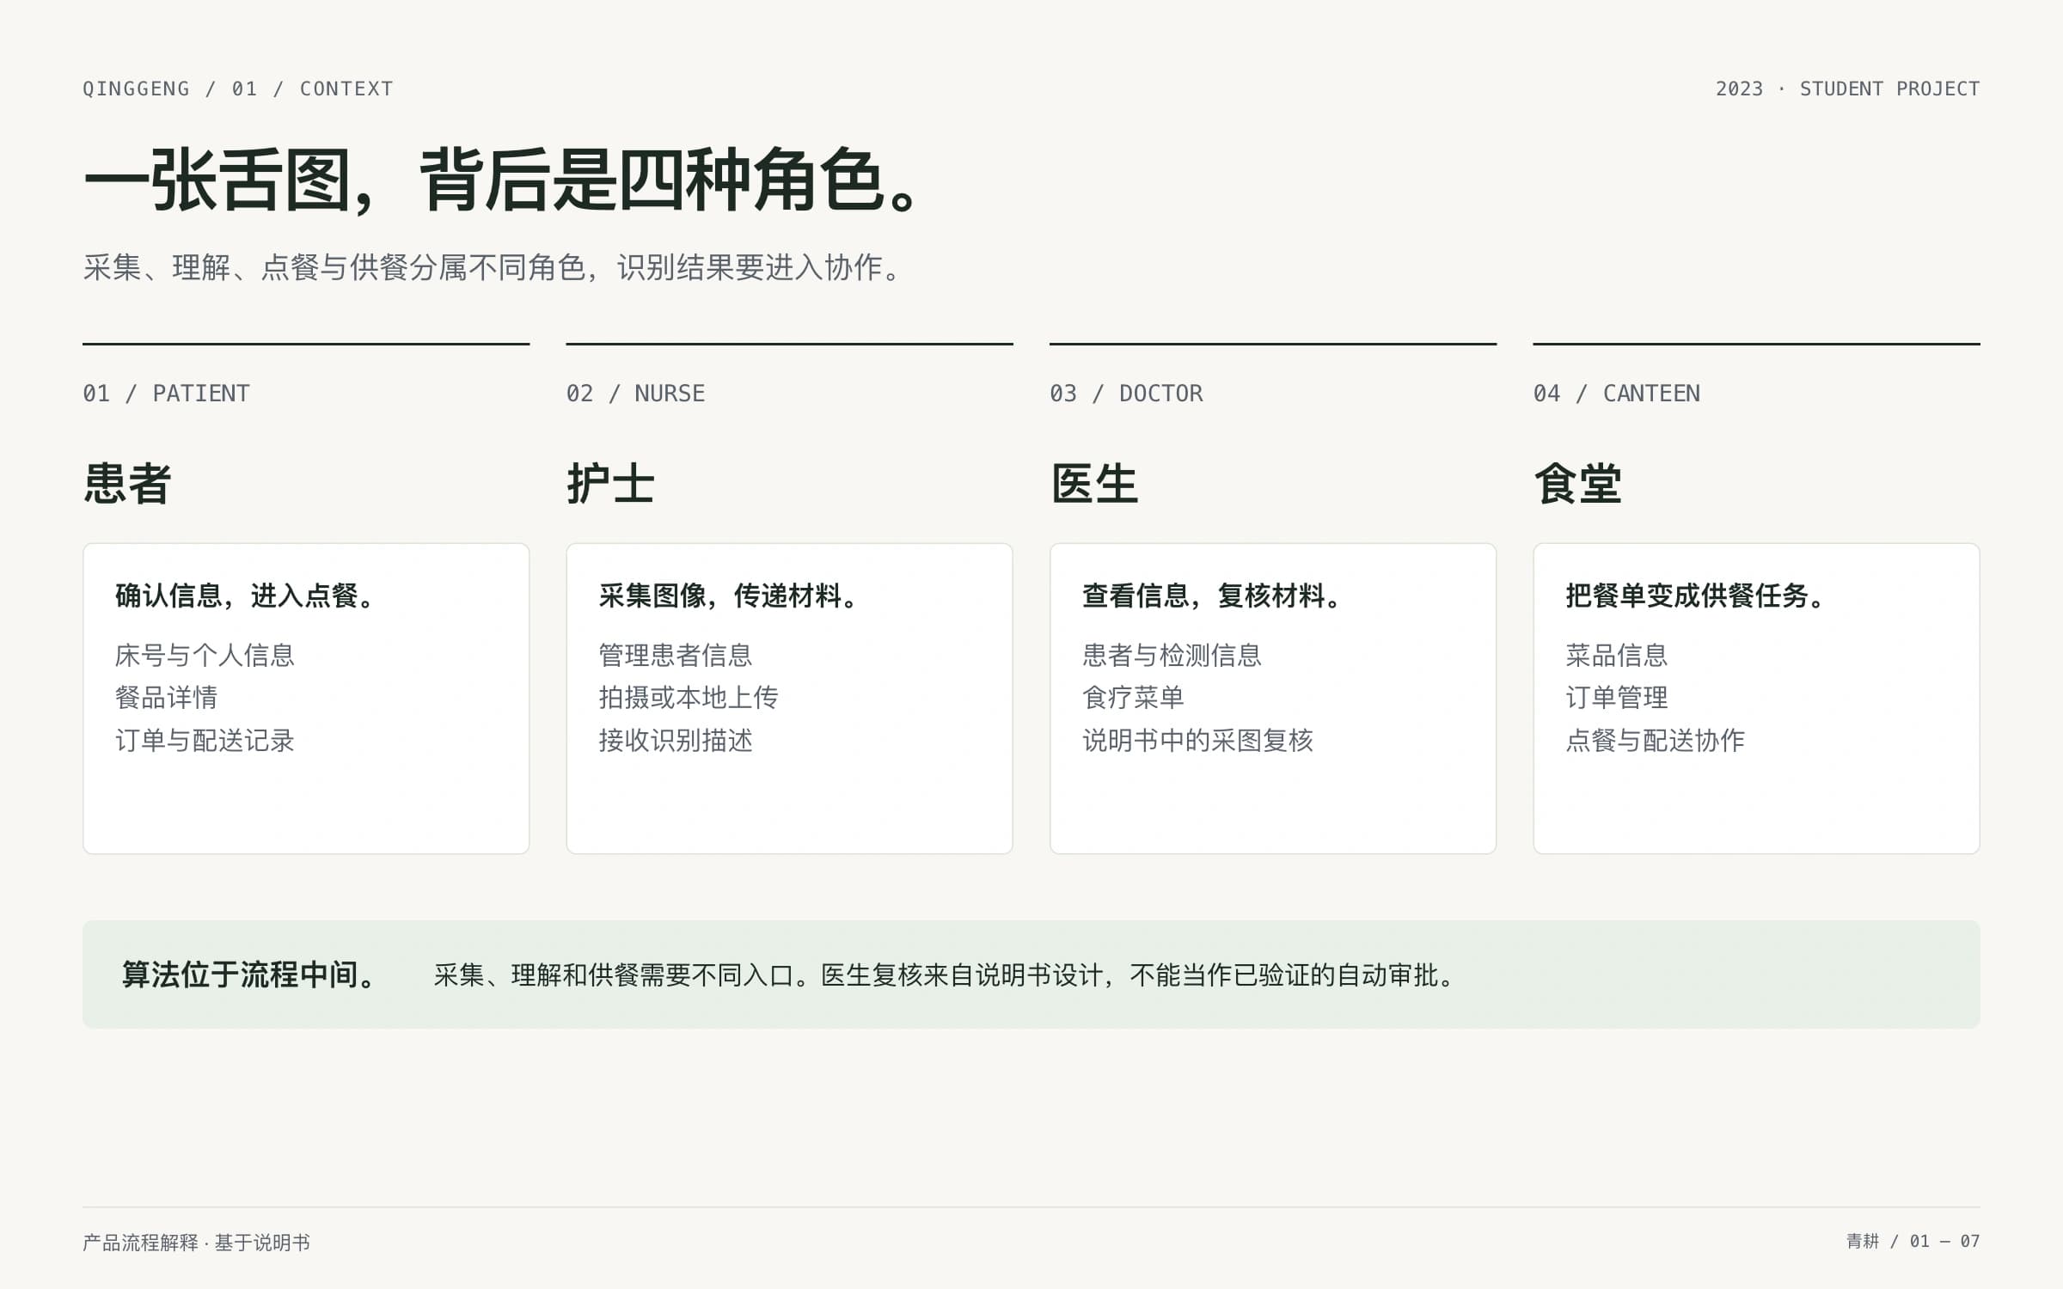Viewport: 2063px width, 1289px height.
Task: Click the '01 / PATIENT' label
Action: coord(166,393)
